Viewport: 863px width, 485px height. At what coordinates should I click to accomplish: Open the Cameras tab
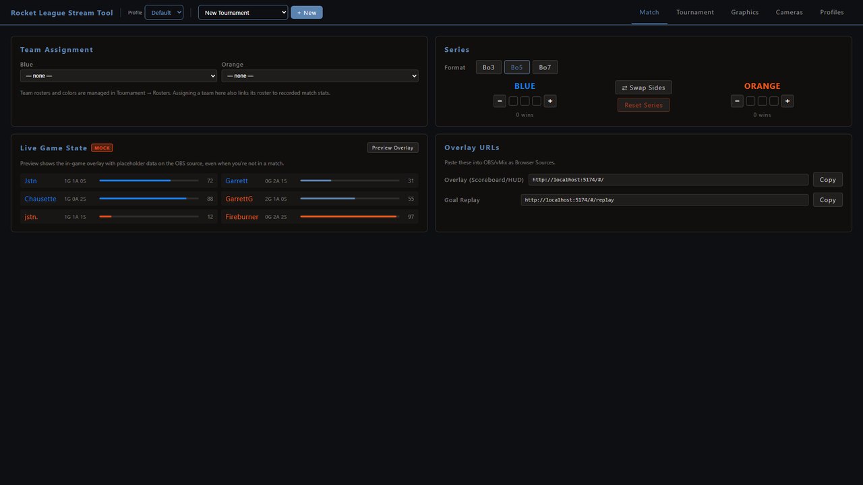790,12
